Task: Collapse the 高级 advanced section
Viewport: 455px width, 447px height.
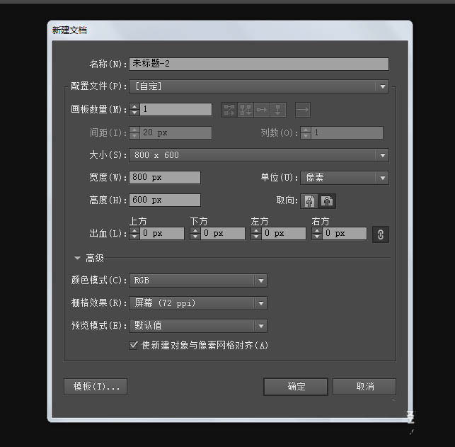Action: click(x=77, y=259)
